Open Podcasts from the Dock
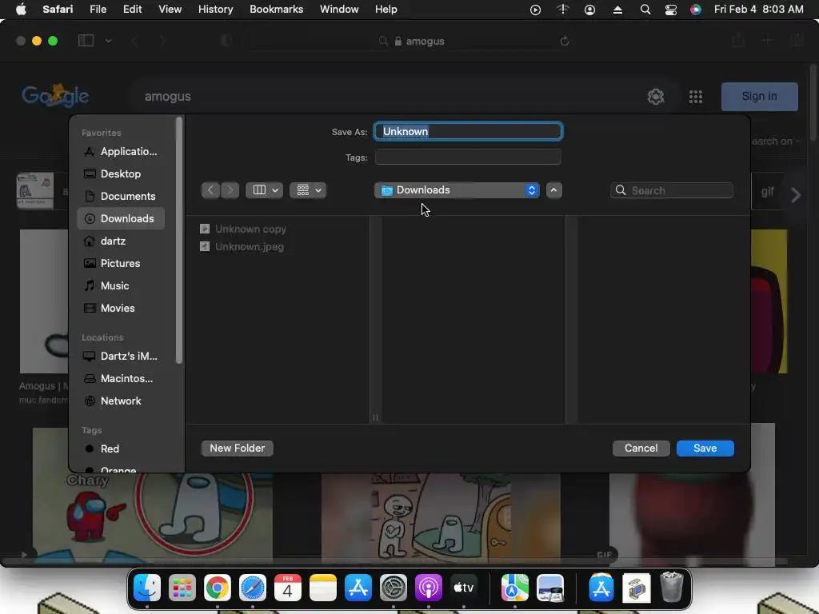Viewport: 819px width, 614px height. tap(429, 588)
